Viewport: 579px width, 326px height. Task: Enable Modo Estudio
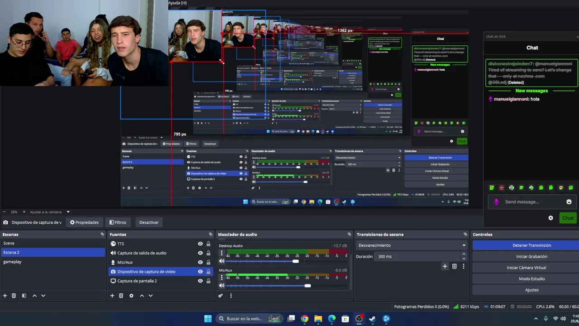click(532, 279)
